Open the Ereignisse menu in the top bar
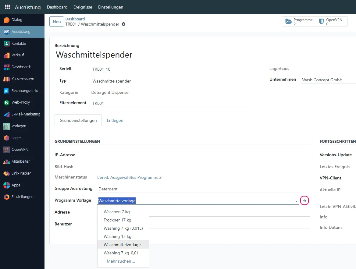This screenshot has width=356, height=269. pyautogui.click(x=83, y=7)
